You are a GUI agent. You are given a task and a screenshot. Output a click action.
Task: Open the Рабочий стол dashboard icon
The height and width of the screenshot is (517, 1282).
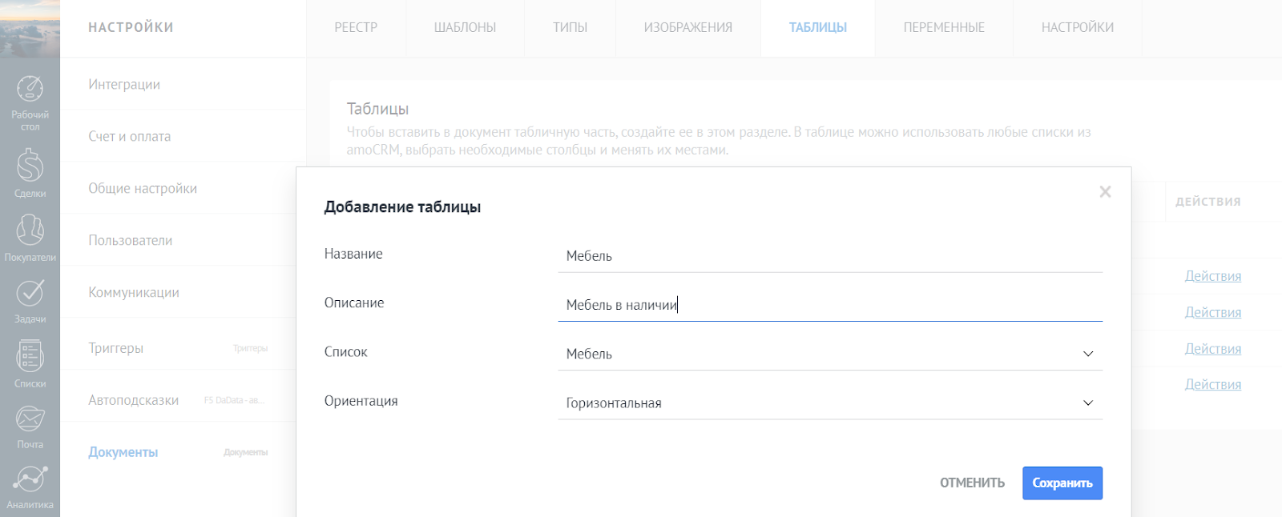30,90
